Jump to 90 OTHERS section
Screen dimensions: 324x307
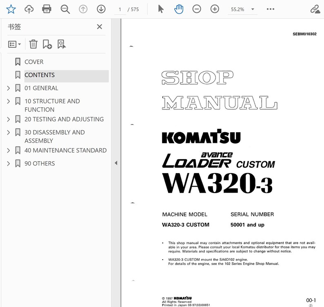[40, 164]
